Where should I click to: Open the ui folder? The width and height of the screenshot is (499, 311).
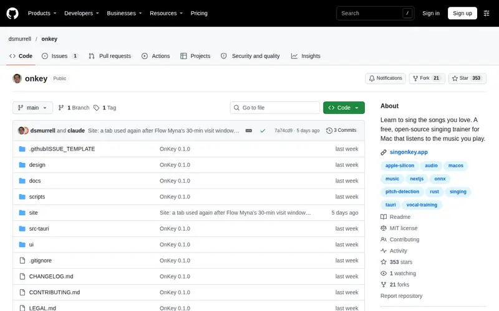pos(31,244)
